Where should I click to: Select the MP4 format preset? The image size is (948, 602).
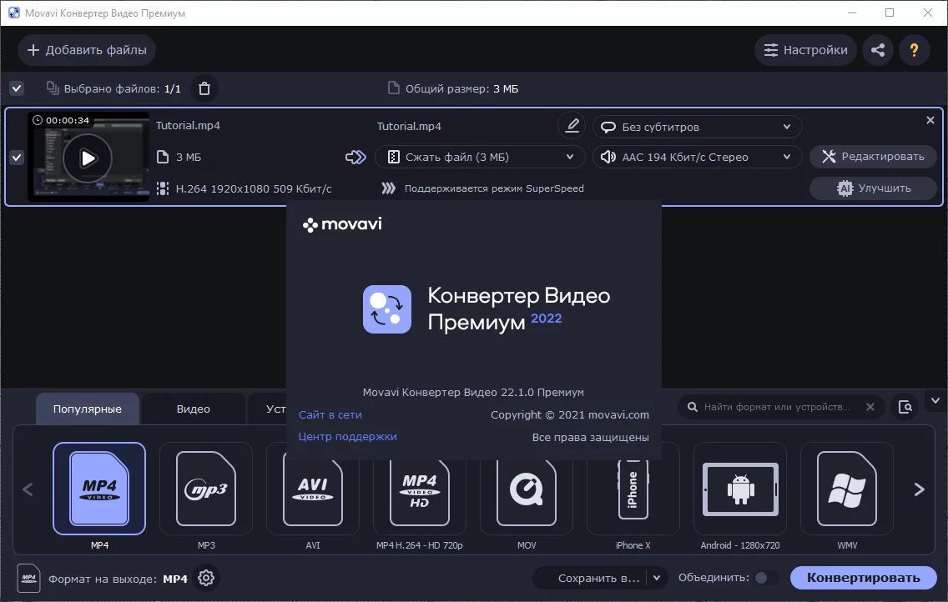[99, 489]
